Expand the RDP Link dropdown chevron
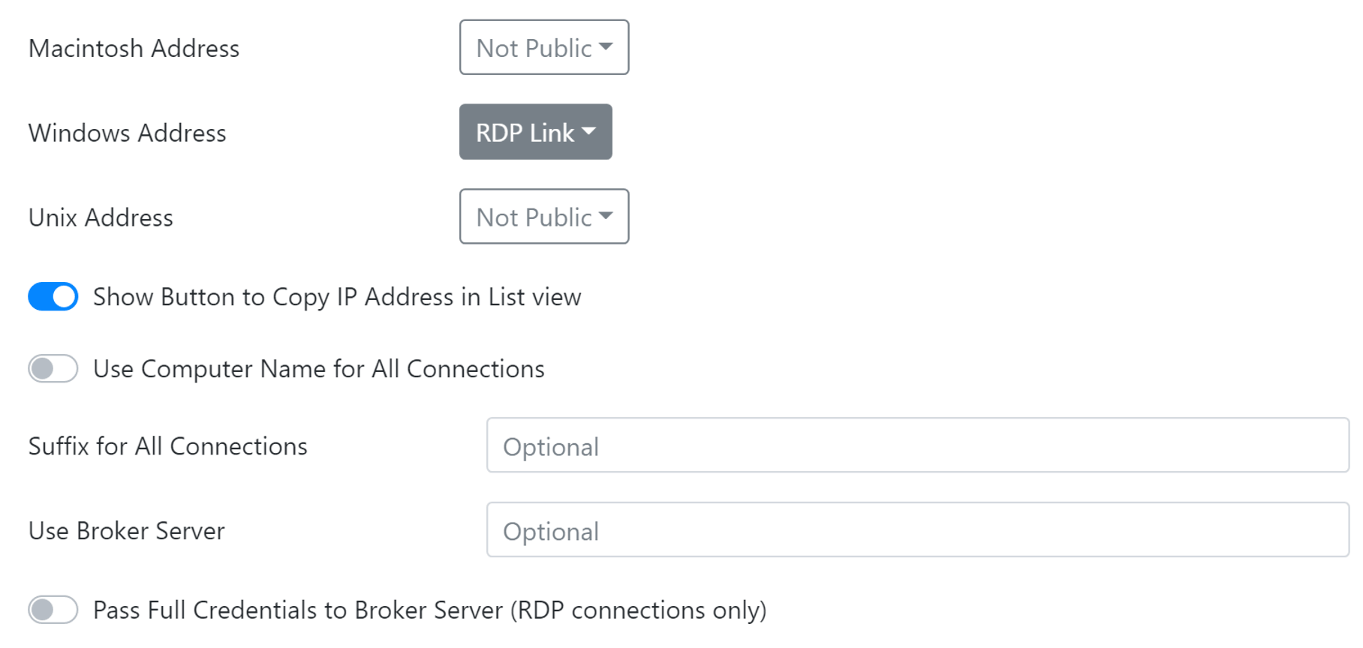Image resolution: width=1363 pixels, height=648 pixels. click(x=590, y=132)
